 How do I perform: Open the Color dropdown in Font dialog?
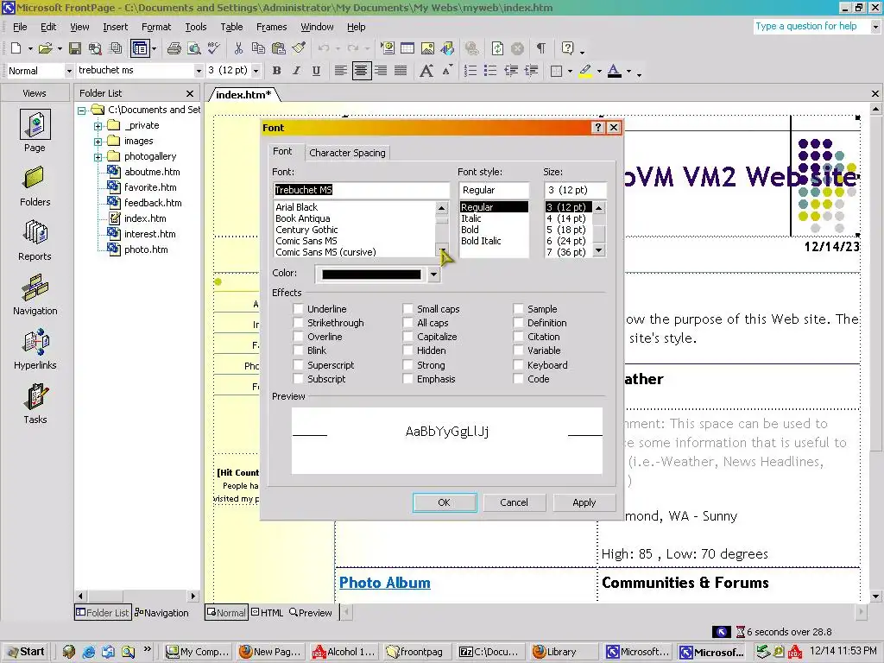click(x=433, y=275)
